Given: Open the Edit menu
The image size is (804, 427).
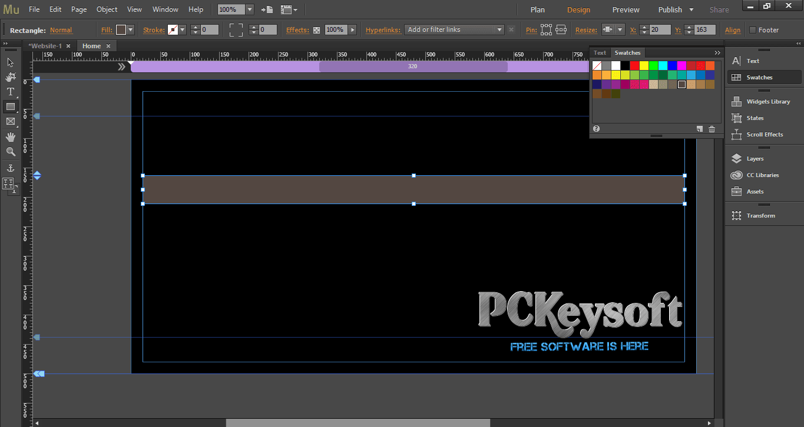Looking at the screenshot, I should (55, 9).
